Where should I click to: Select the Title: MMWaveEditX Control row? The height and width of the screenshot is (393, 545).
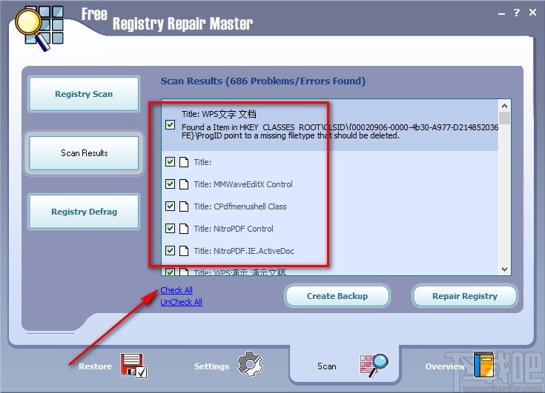(x=330, y=184)
